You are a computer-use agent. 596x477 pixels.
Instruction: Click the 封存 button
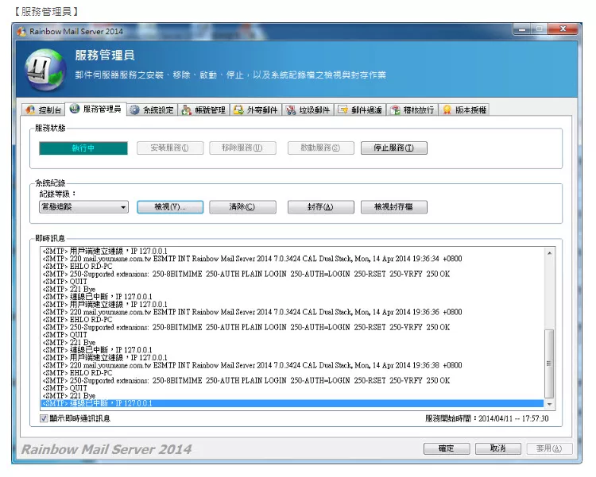(x=320, y=207)
